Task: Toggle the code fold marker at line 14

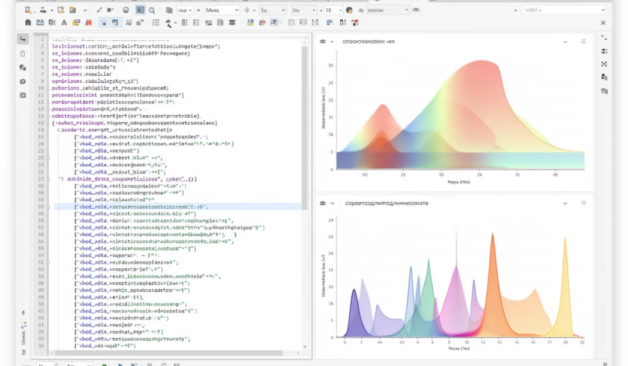Action: pos(49,116)
